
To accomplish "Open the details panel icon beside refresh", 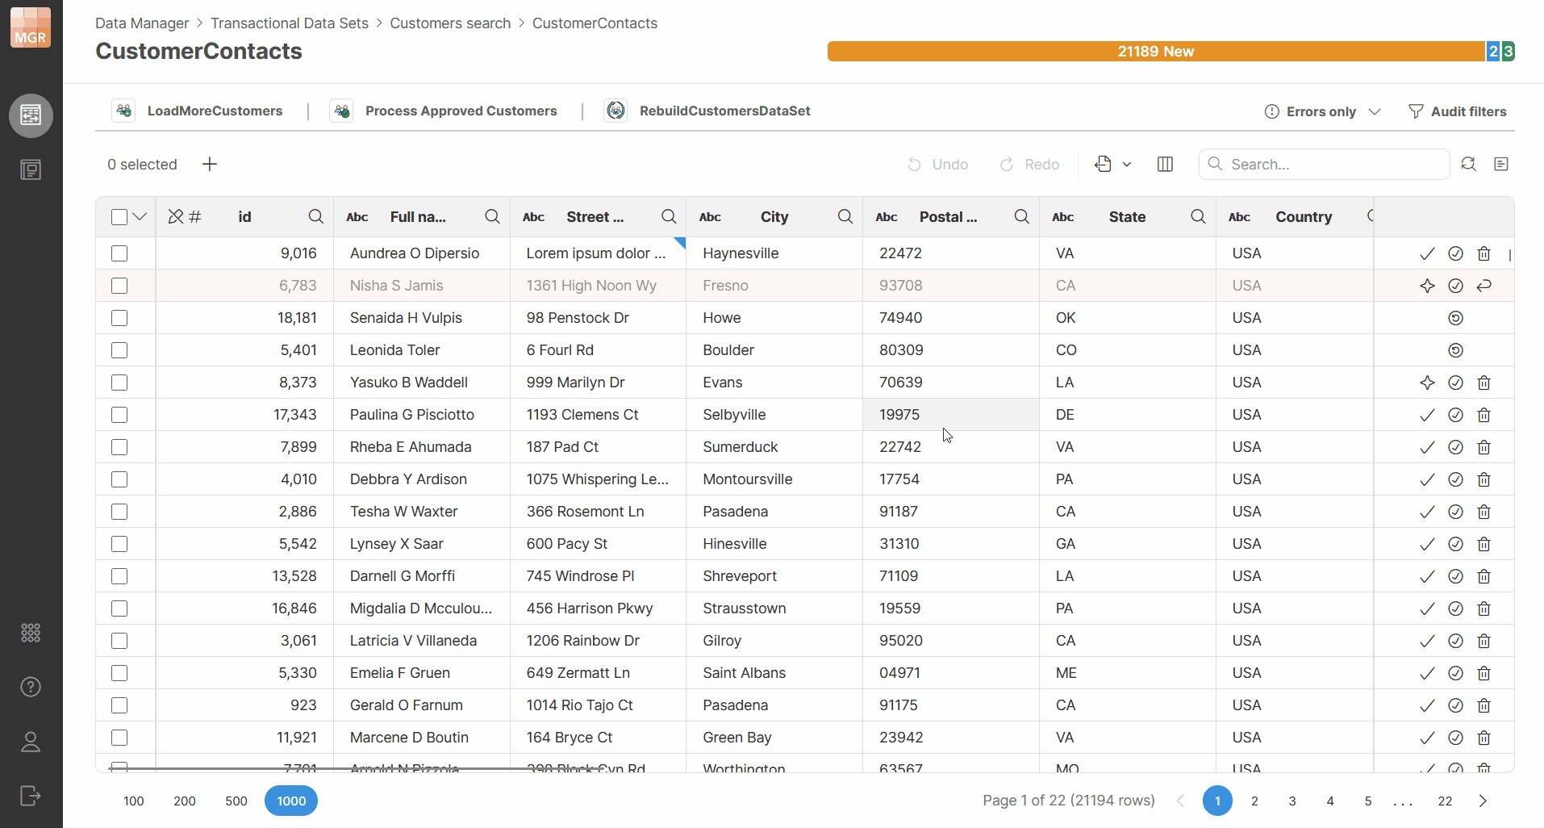I will [1501, 164].
